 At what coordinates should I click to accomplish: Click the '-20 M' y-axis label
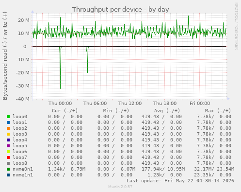point(23,73)
